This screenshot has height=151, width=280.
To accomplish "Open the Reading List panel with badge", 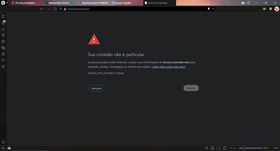I will coord(3,23).
